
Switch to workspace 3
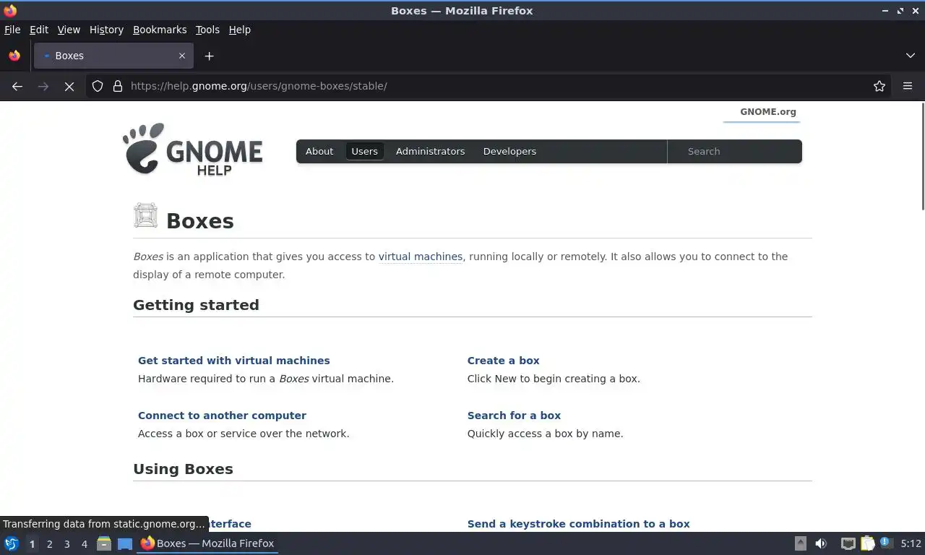click(66, 544)
